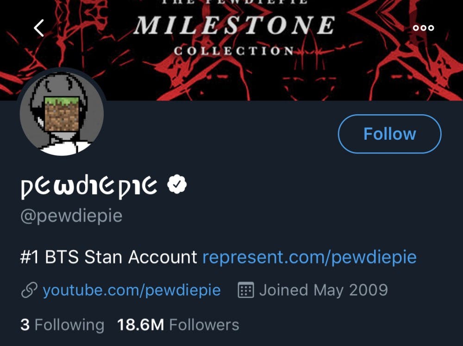Click the chain link icon
The image size is (463, 346).
coord(29,290)
